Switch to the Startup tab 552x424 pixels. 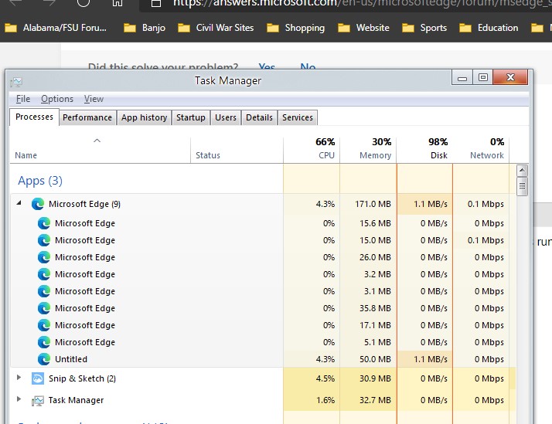pyautogui.click(x=191, y=117)
